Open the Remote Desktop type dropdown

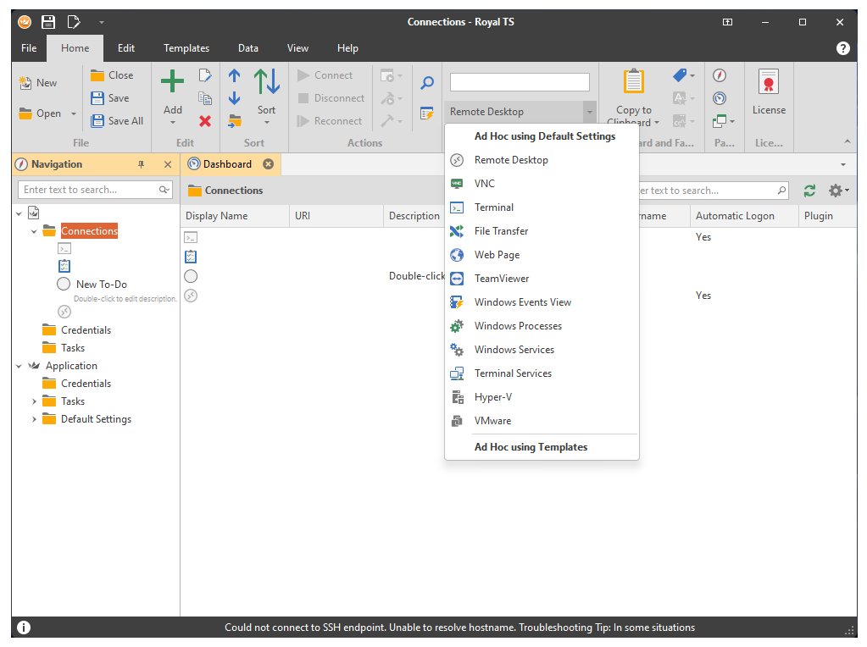[x=588, y=112]
